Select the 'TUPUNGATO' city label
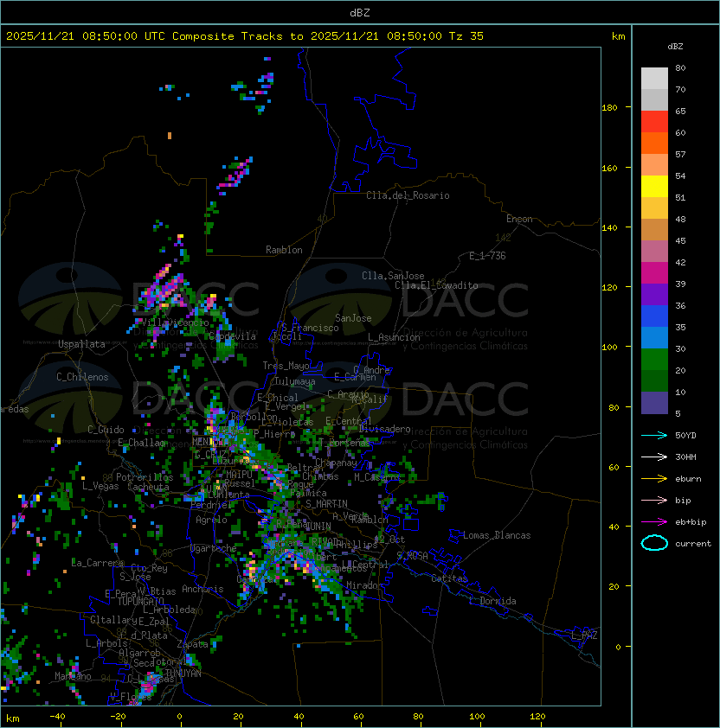 pos(140,602)
